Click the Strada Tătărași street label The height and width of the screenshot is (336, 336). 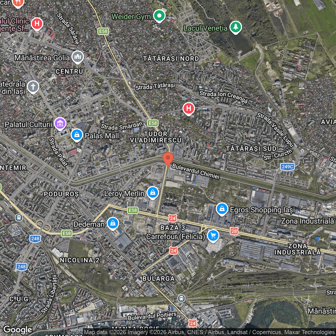155,86
